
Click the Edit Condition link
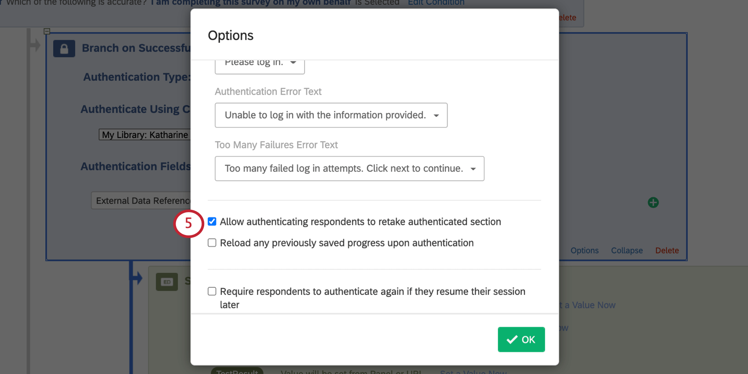click(436, 3)
